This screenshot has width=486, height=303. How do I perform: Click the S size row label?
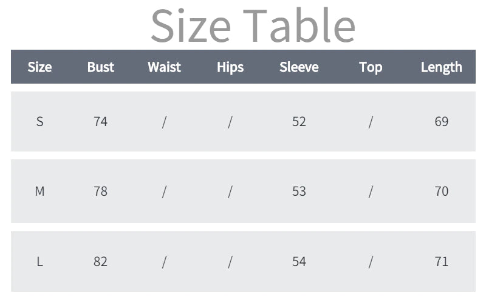(x=39, y=121)
